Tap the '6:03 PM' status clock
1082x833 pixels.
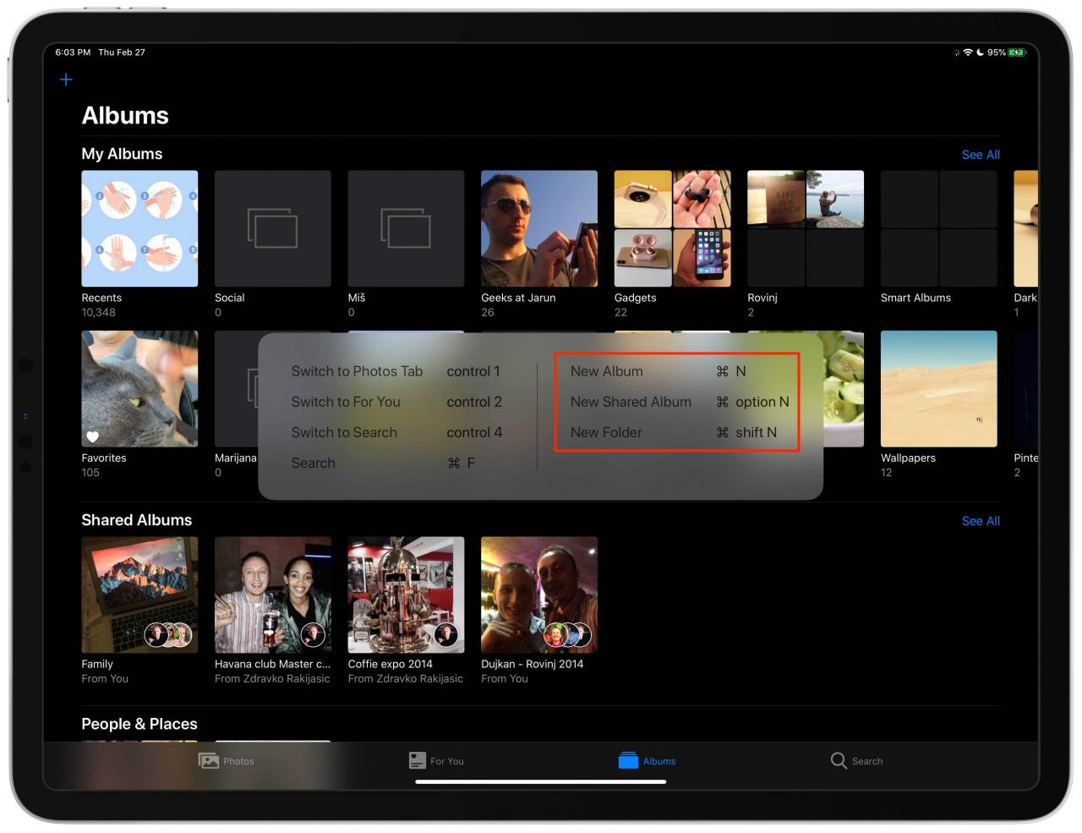point(73,52)
